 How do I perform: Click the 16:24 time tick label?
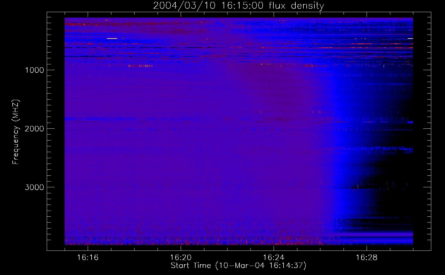click(x=274, y=257)
